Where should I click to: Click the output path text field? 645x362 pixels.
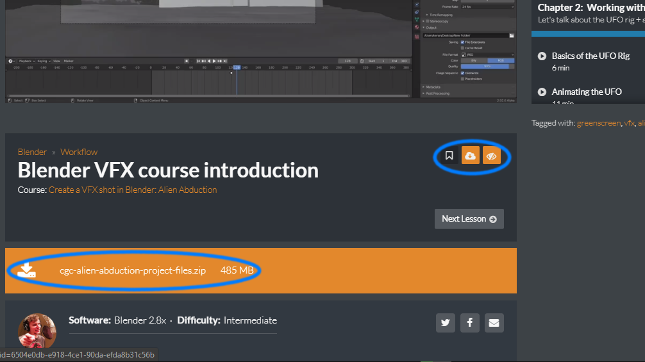[466, 36]
